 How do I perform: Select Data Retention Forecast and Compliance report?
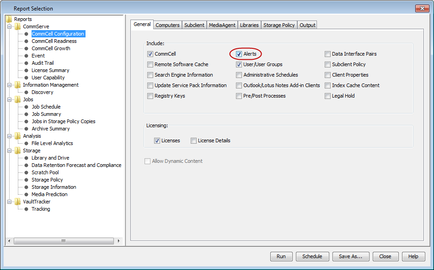pos(76,165)
